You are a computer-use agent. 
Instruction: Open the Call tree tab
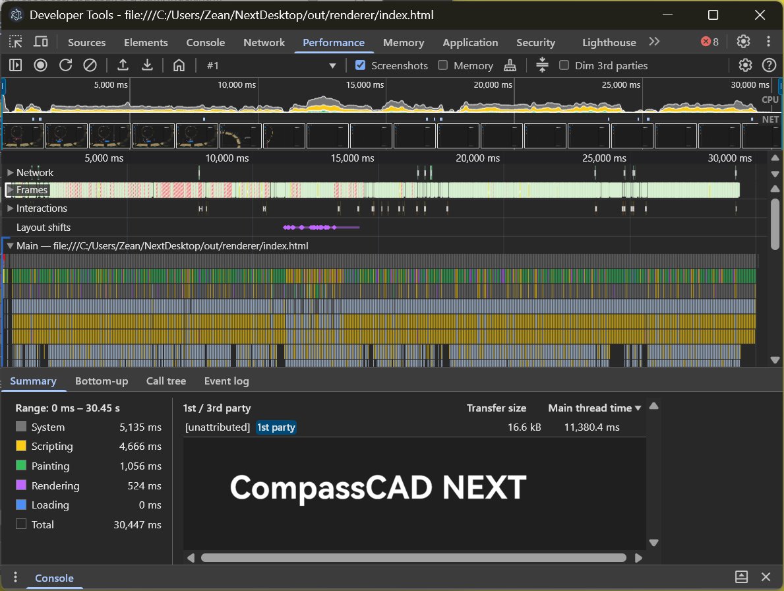tap(166, 381)
